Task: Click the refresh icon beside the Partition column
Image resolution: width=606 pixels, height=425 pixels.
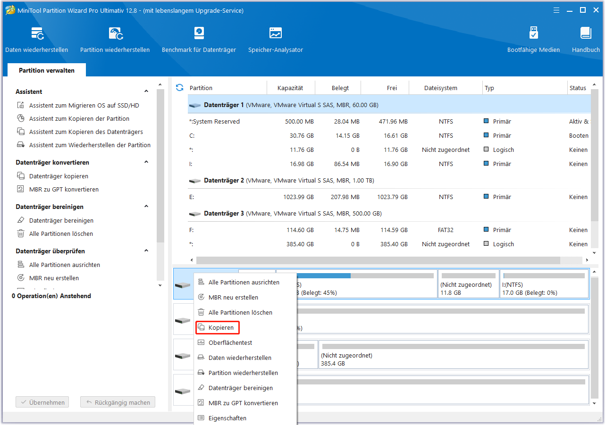Action: point(179,88)
